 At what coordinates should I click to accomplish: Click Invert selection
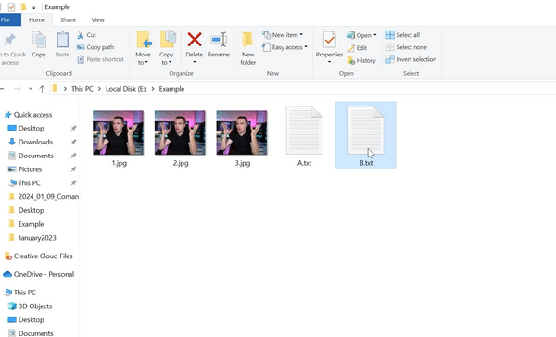[411, 59]
